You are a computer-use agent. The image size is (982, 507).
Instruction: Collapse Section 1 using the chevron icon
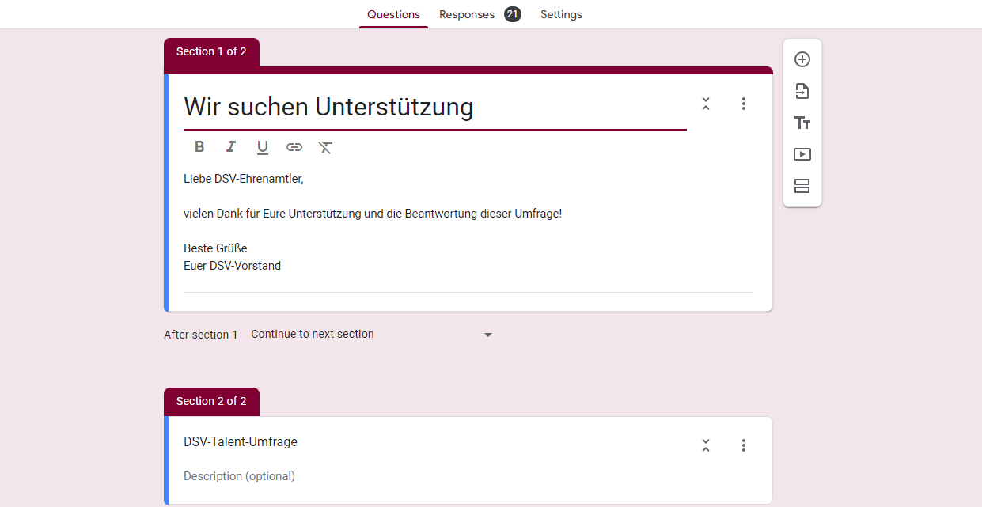pos(706,104)
